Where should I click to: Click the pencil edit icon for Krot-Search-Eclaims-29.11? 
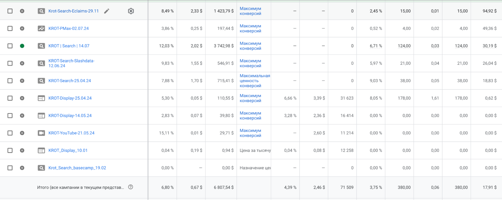[107, 11]
